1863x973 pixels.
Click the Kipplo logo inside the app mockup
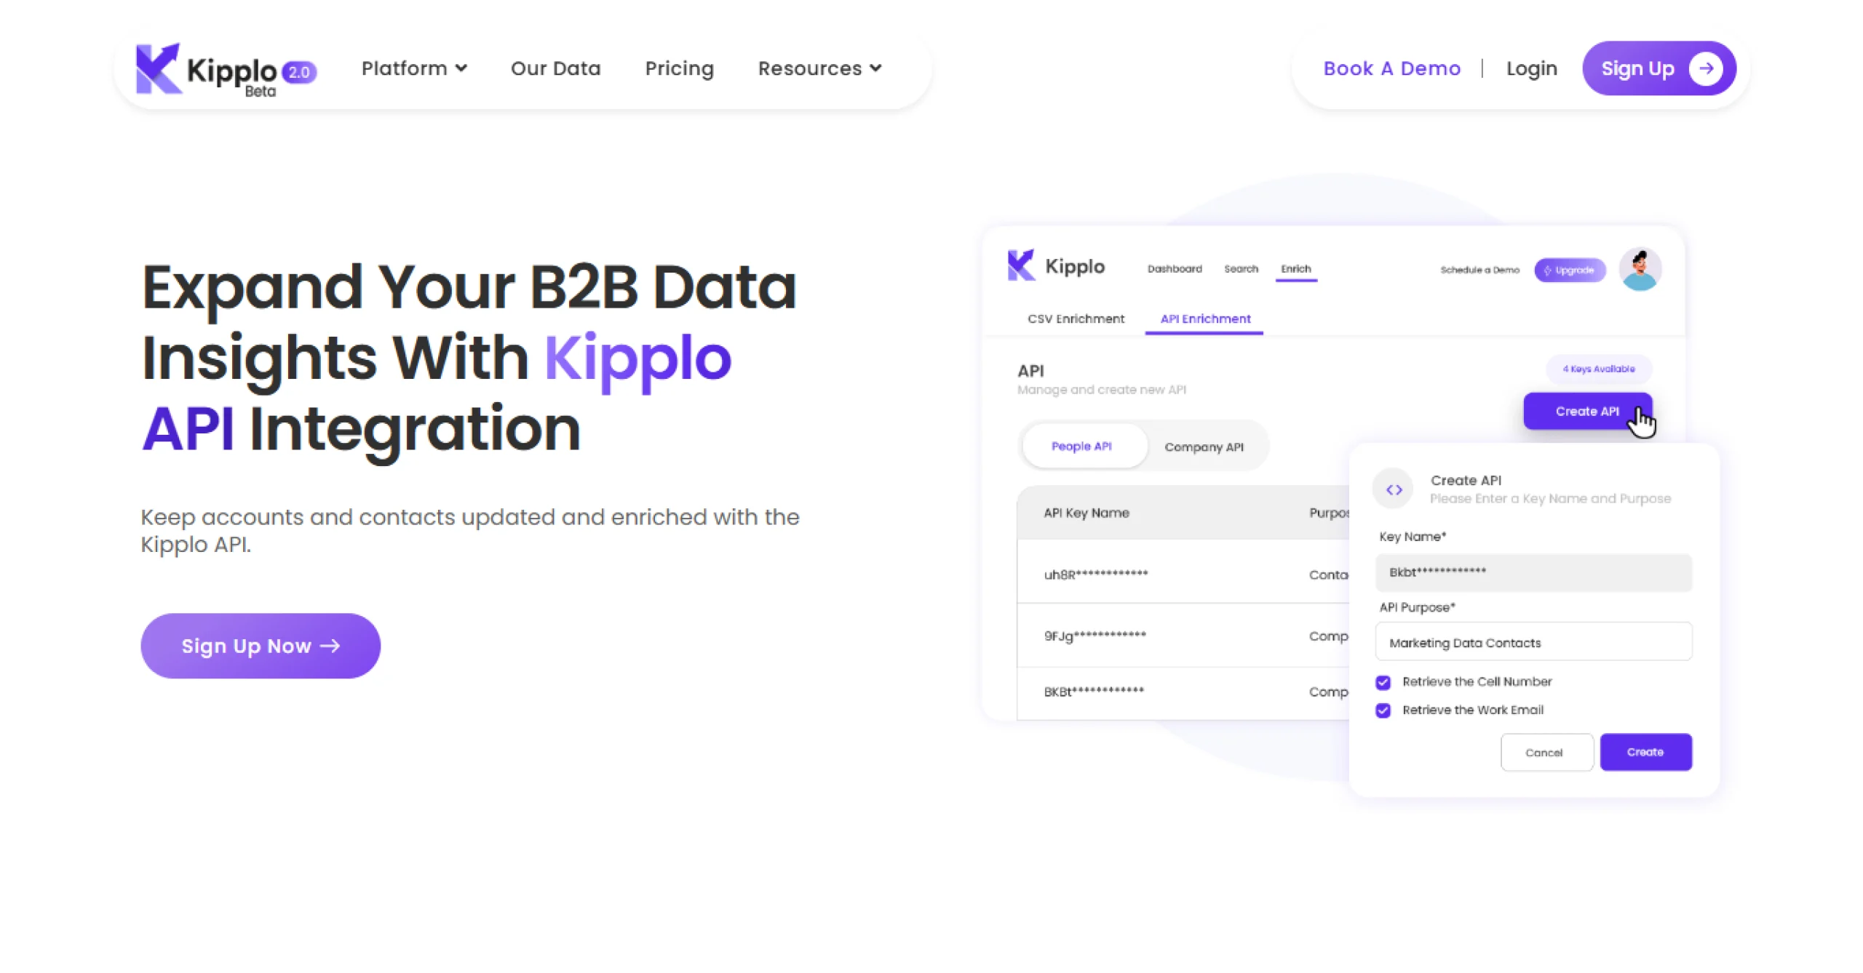[x=1056, y=266]
